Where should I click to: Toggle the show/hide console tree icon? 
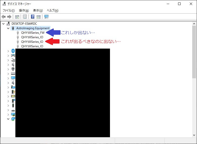tap(17, 17)
